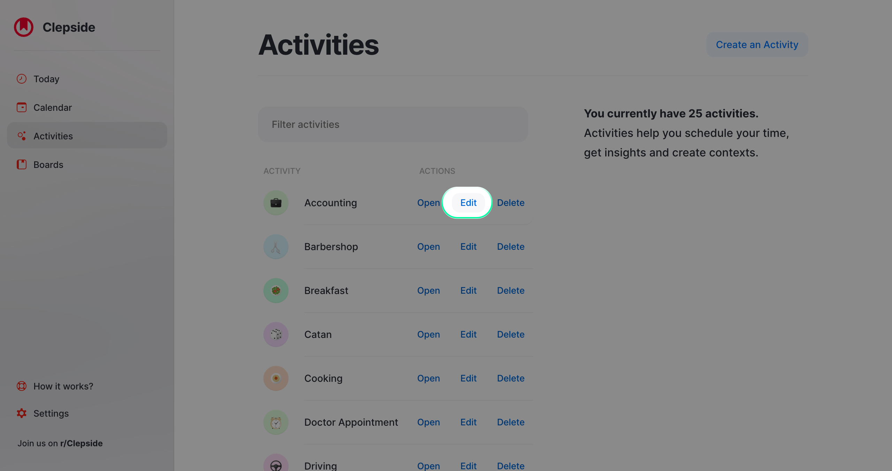Navigate to the Today view

46,79
